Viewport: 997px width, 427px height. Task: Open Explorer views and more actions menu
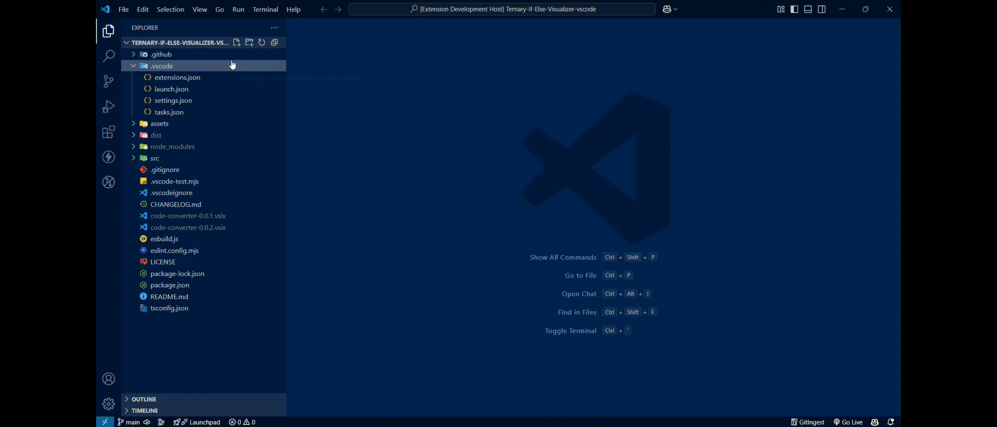pos(274,28)
